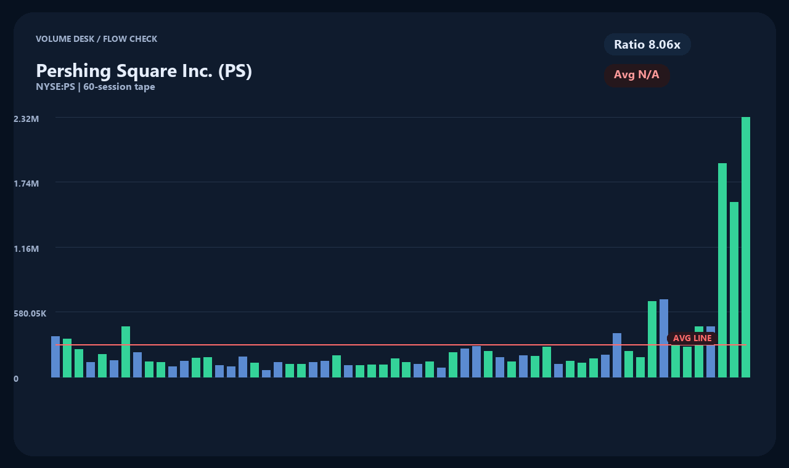Click the 580.05K axis label

tap(30, 313)
